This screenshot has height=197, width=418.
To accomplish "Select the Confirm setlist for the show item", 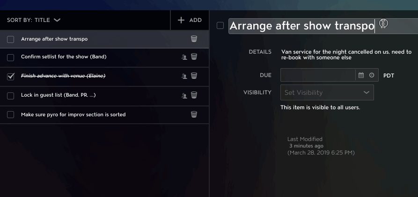I will pyautogui.click(x=64, y=56).
